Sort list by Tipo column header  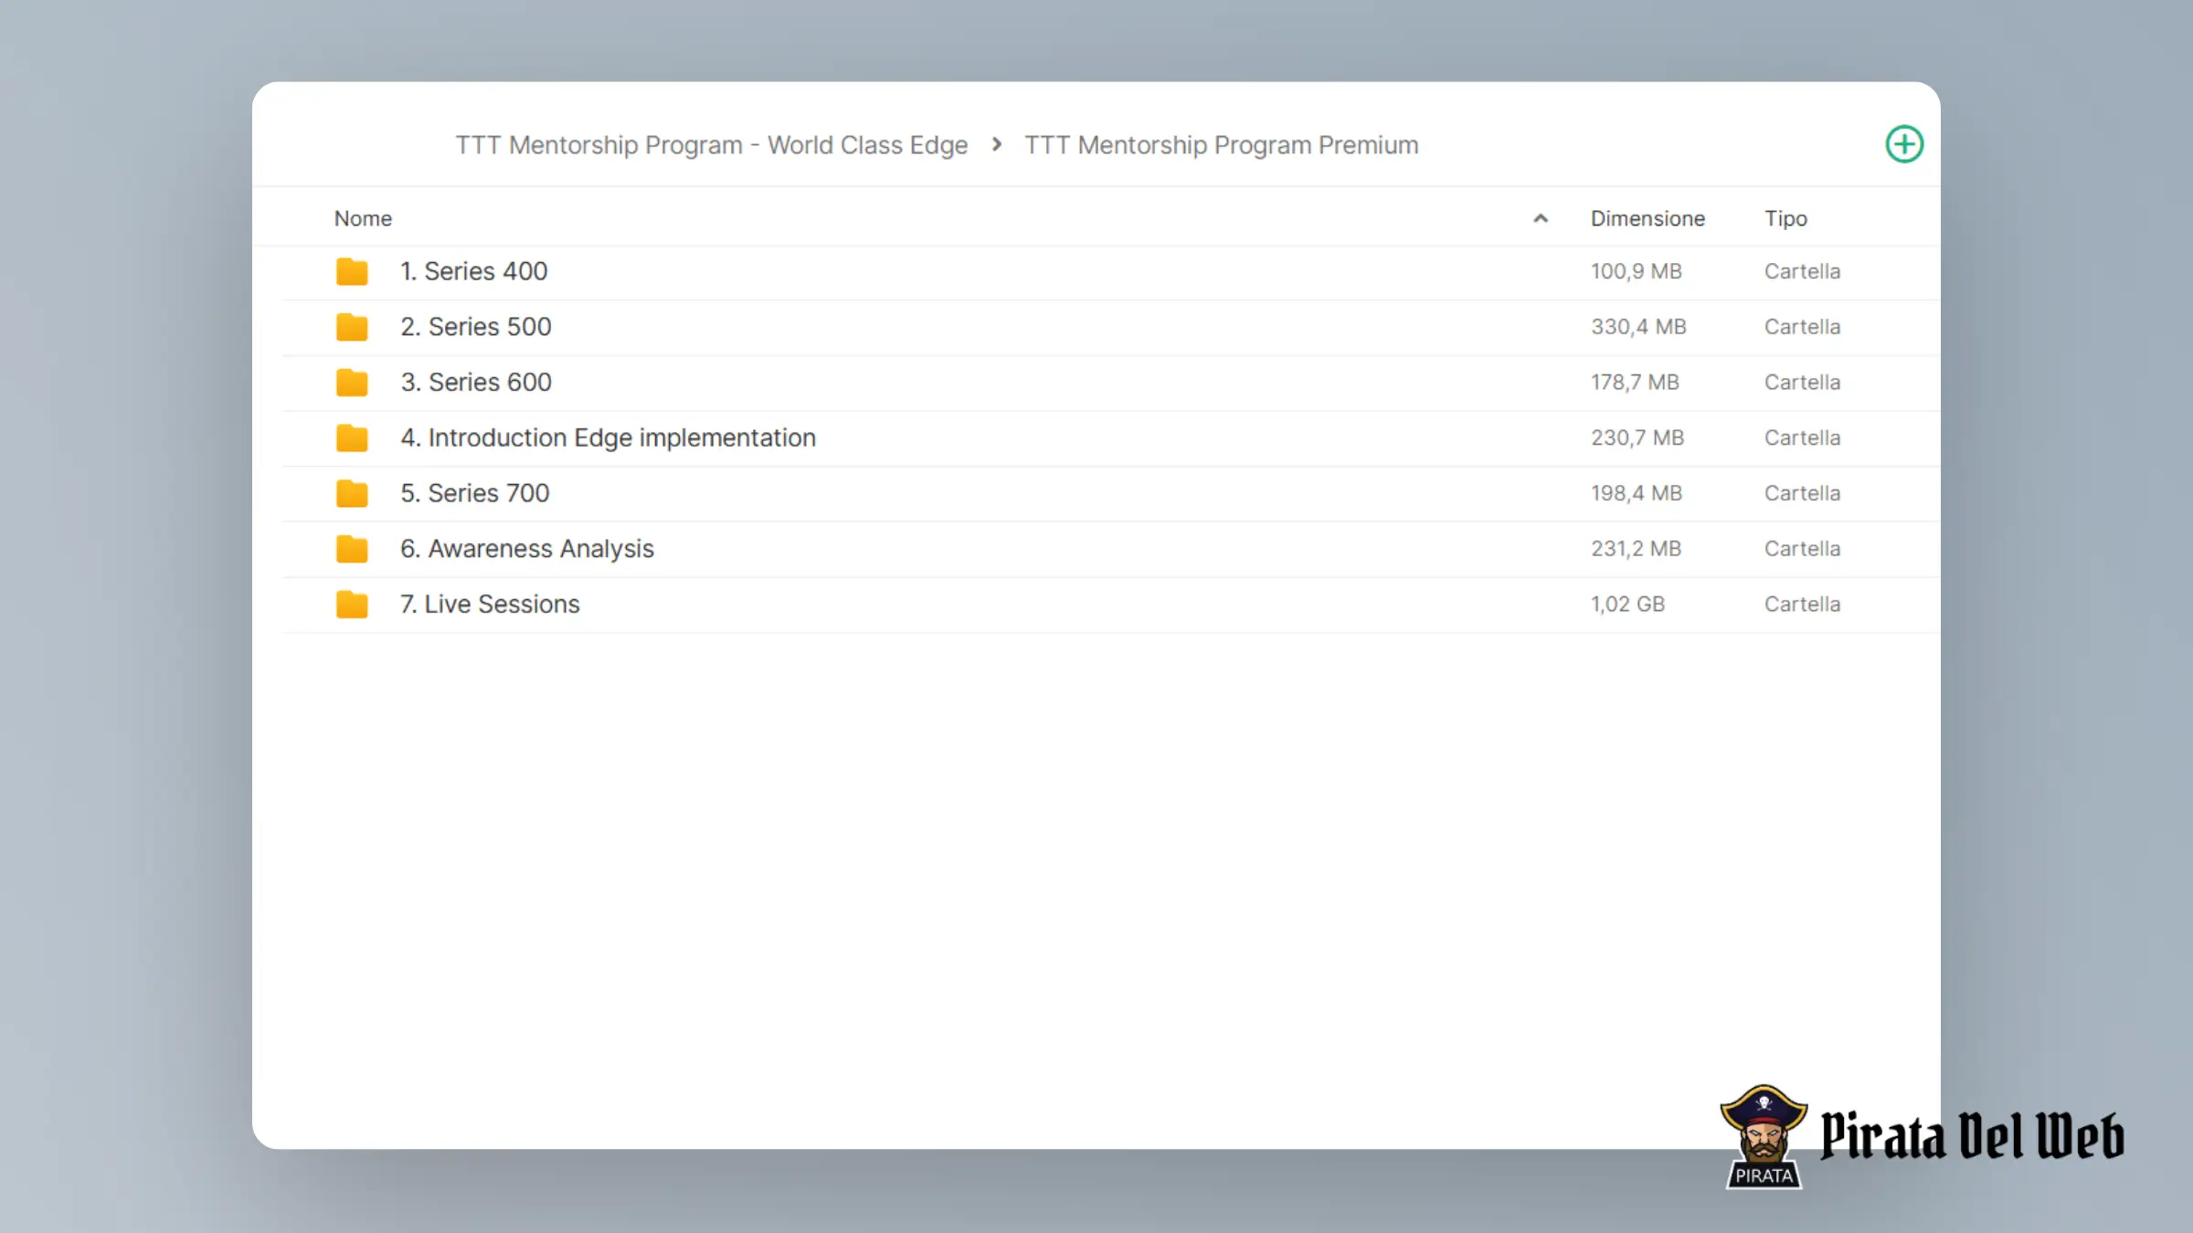click(x=1785, y=218)
